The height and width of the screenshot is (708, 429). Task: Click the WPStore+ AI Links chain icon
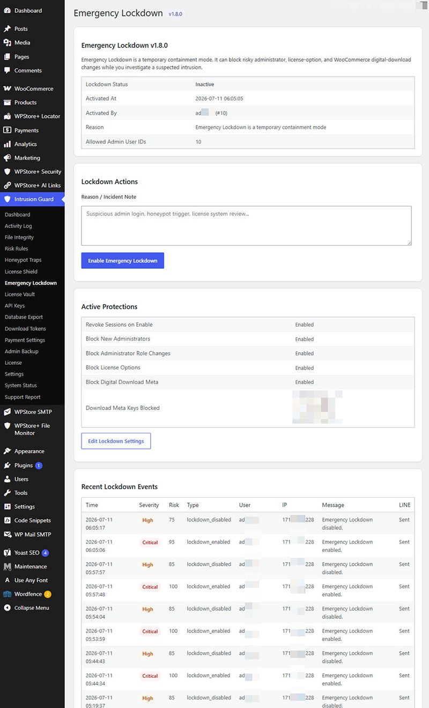tap(7, 186)
